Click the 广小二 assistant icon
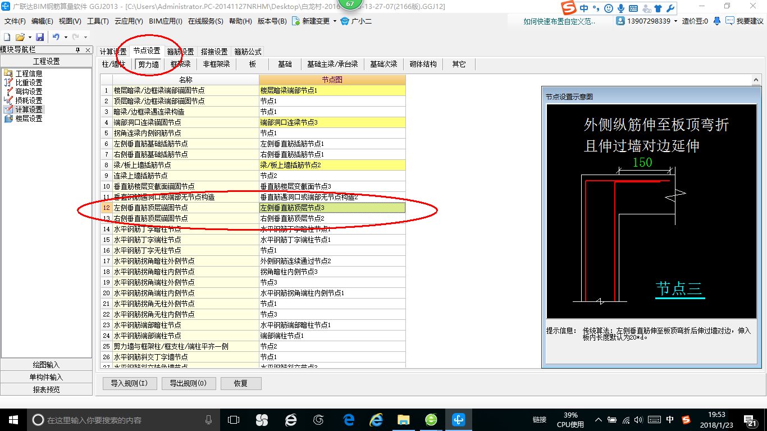This screenshot has height=431, width=767. (345, 21)
